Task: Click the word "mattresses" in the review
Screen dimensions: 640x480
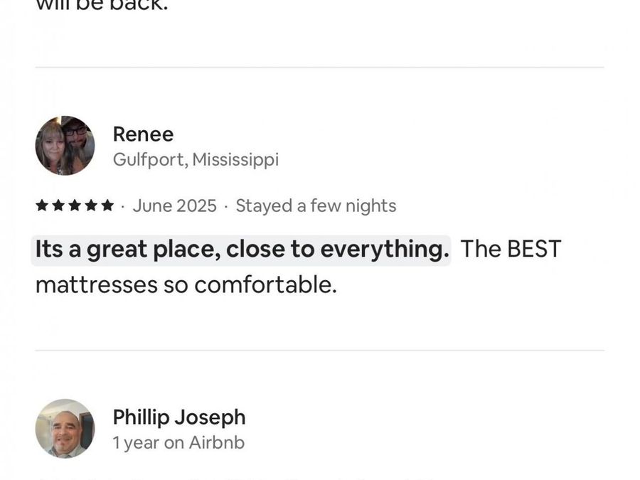Action: pos(96,285)
